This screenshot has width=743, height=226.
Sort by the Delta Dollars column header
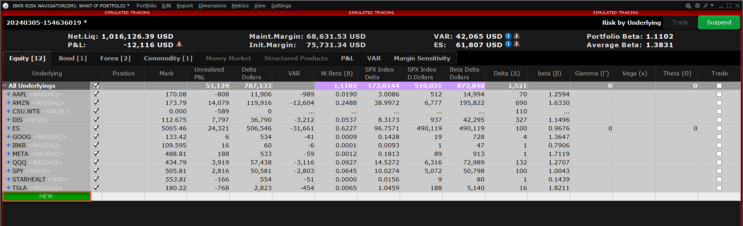[251, 73]
